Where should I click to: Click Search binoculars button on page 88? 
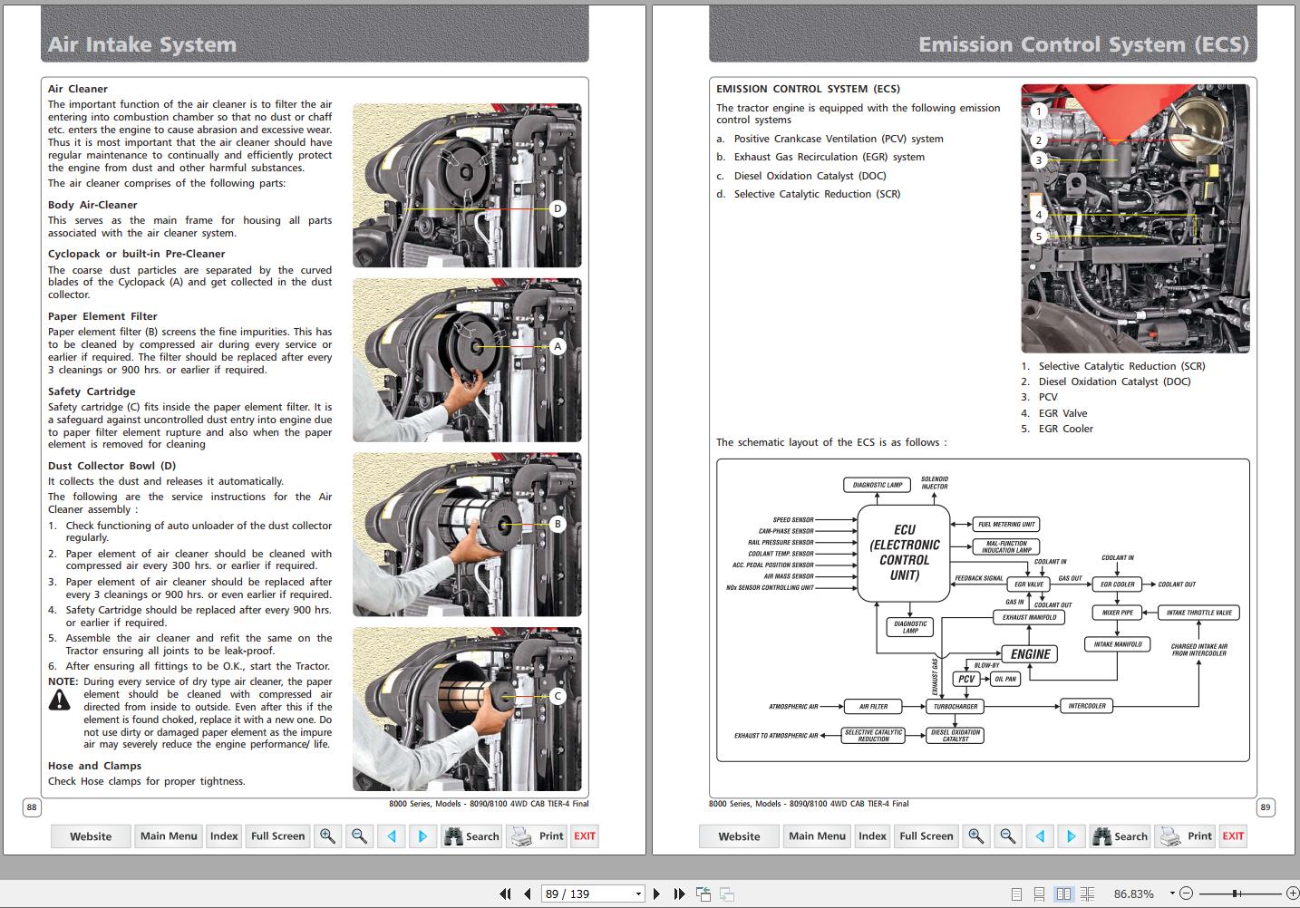[471, 836]
